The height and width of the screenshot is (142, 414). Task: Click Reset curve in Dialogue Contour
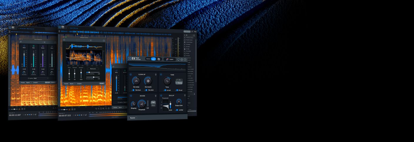tap(93, 69)
